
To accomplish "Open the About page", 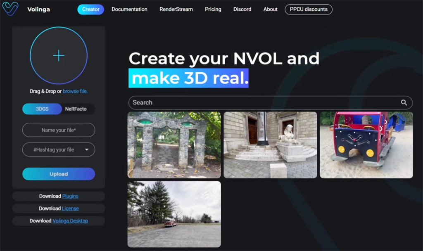I will (270, 9).
